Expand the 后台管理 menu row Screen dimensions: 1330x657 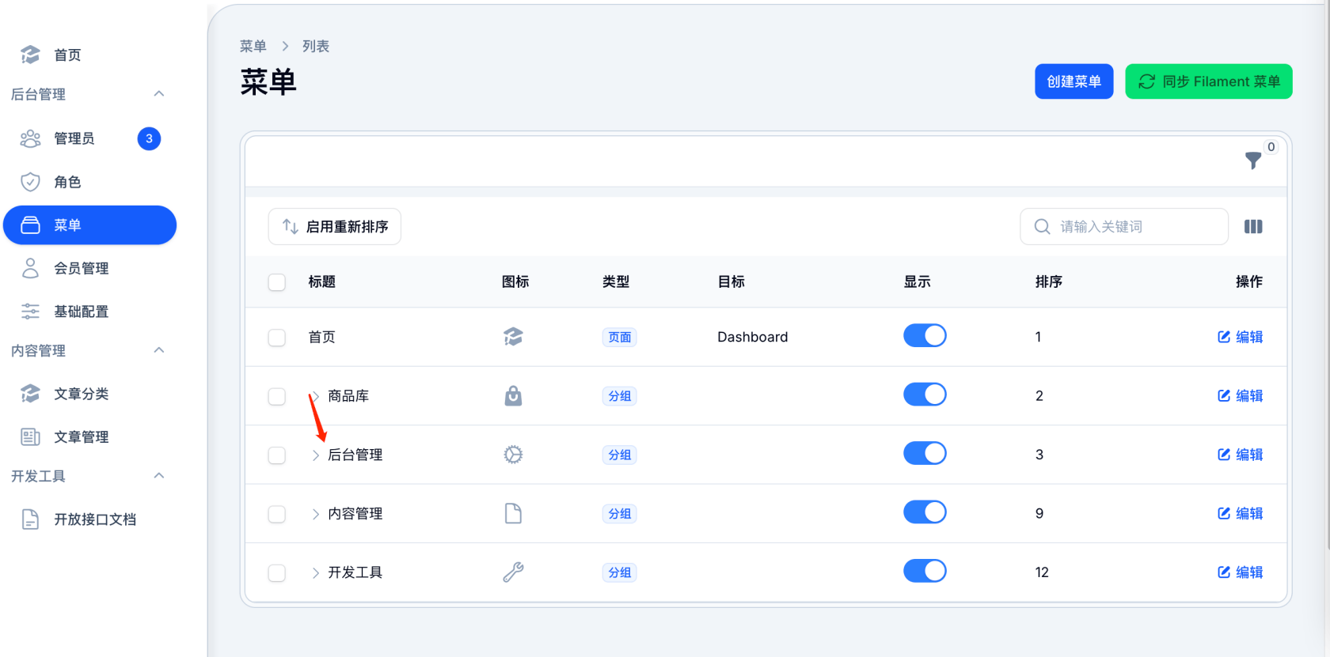point(315,455)
